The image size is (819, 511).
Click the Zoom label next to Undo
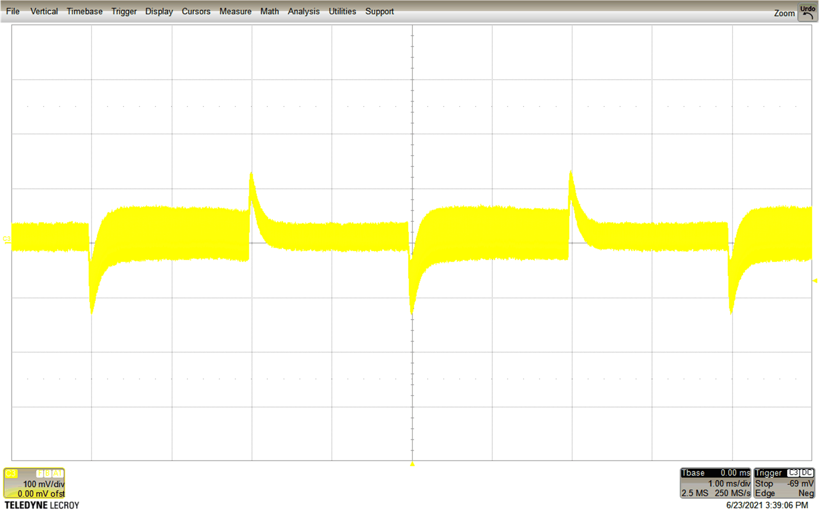pos(784,13)
